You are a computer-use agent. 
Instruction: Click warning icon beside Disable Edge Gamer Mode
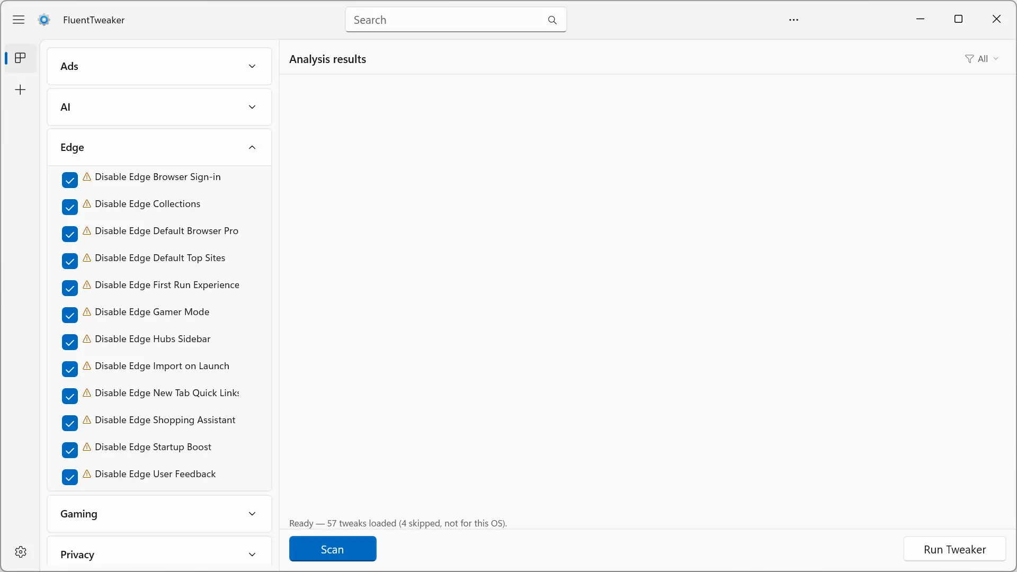pyautogui.click(x=87, y=312)
